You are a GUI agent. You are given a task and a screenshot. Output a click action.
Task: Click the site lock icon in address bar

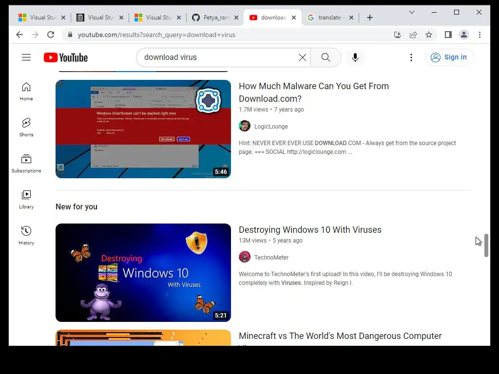point(70,35)
